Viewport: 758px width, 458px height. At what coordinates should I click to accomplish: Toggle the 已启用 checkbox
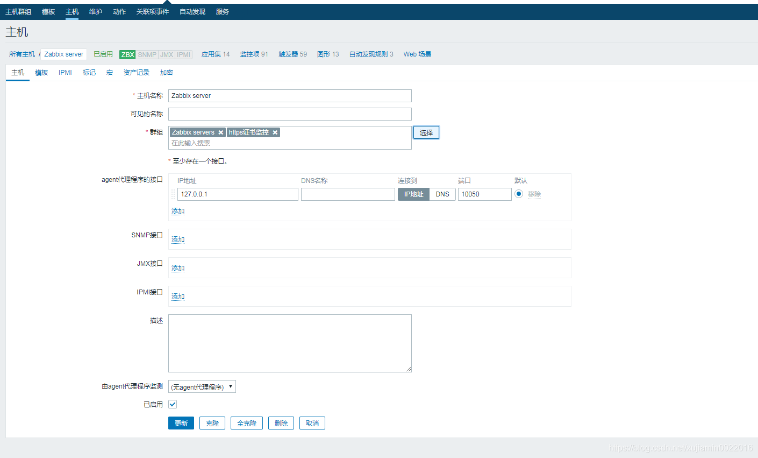pyautogui.click(x=173, y=404)
